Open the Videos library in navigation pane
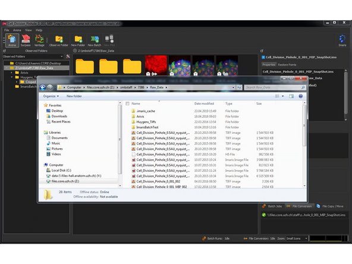Screen dimensions: 352x264 [x=54, y=154]
